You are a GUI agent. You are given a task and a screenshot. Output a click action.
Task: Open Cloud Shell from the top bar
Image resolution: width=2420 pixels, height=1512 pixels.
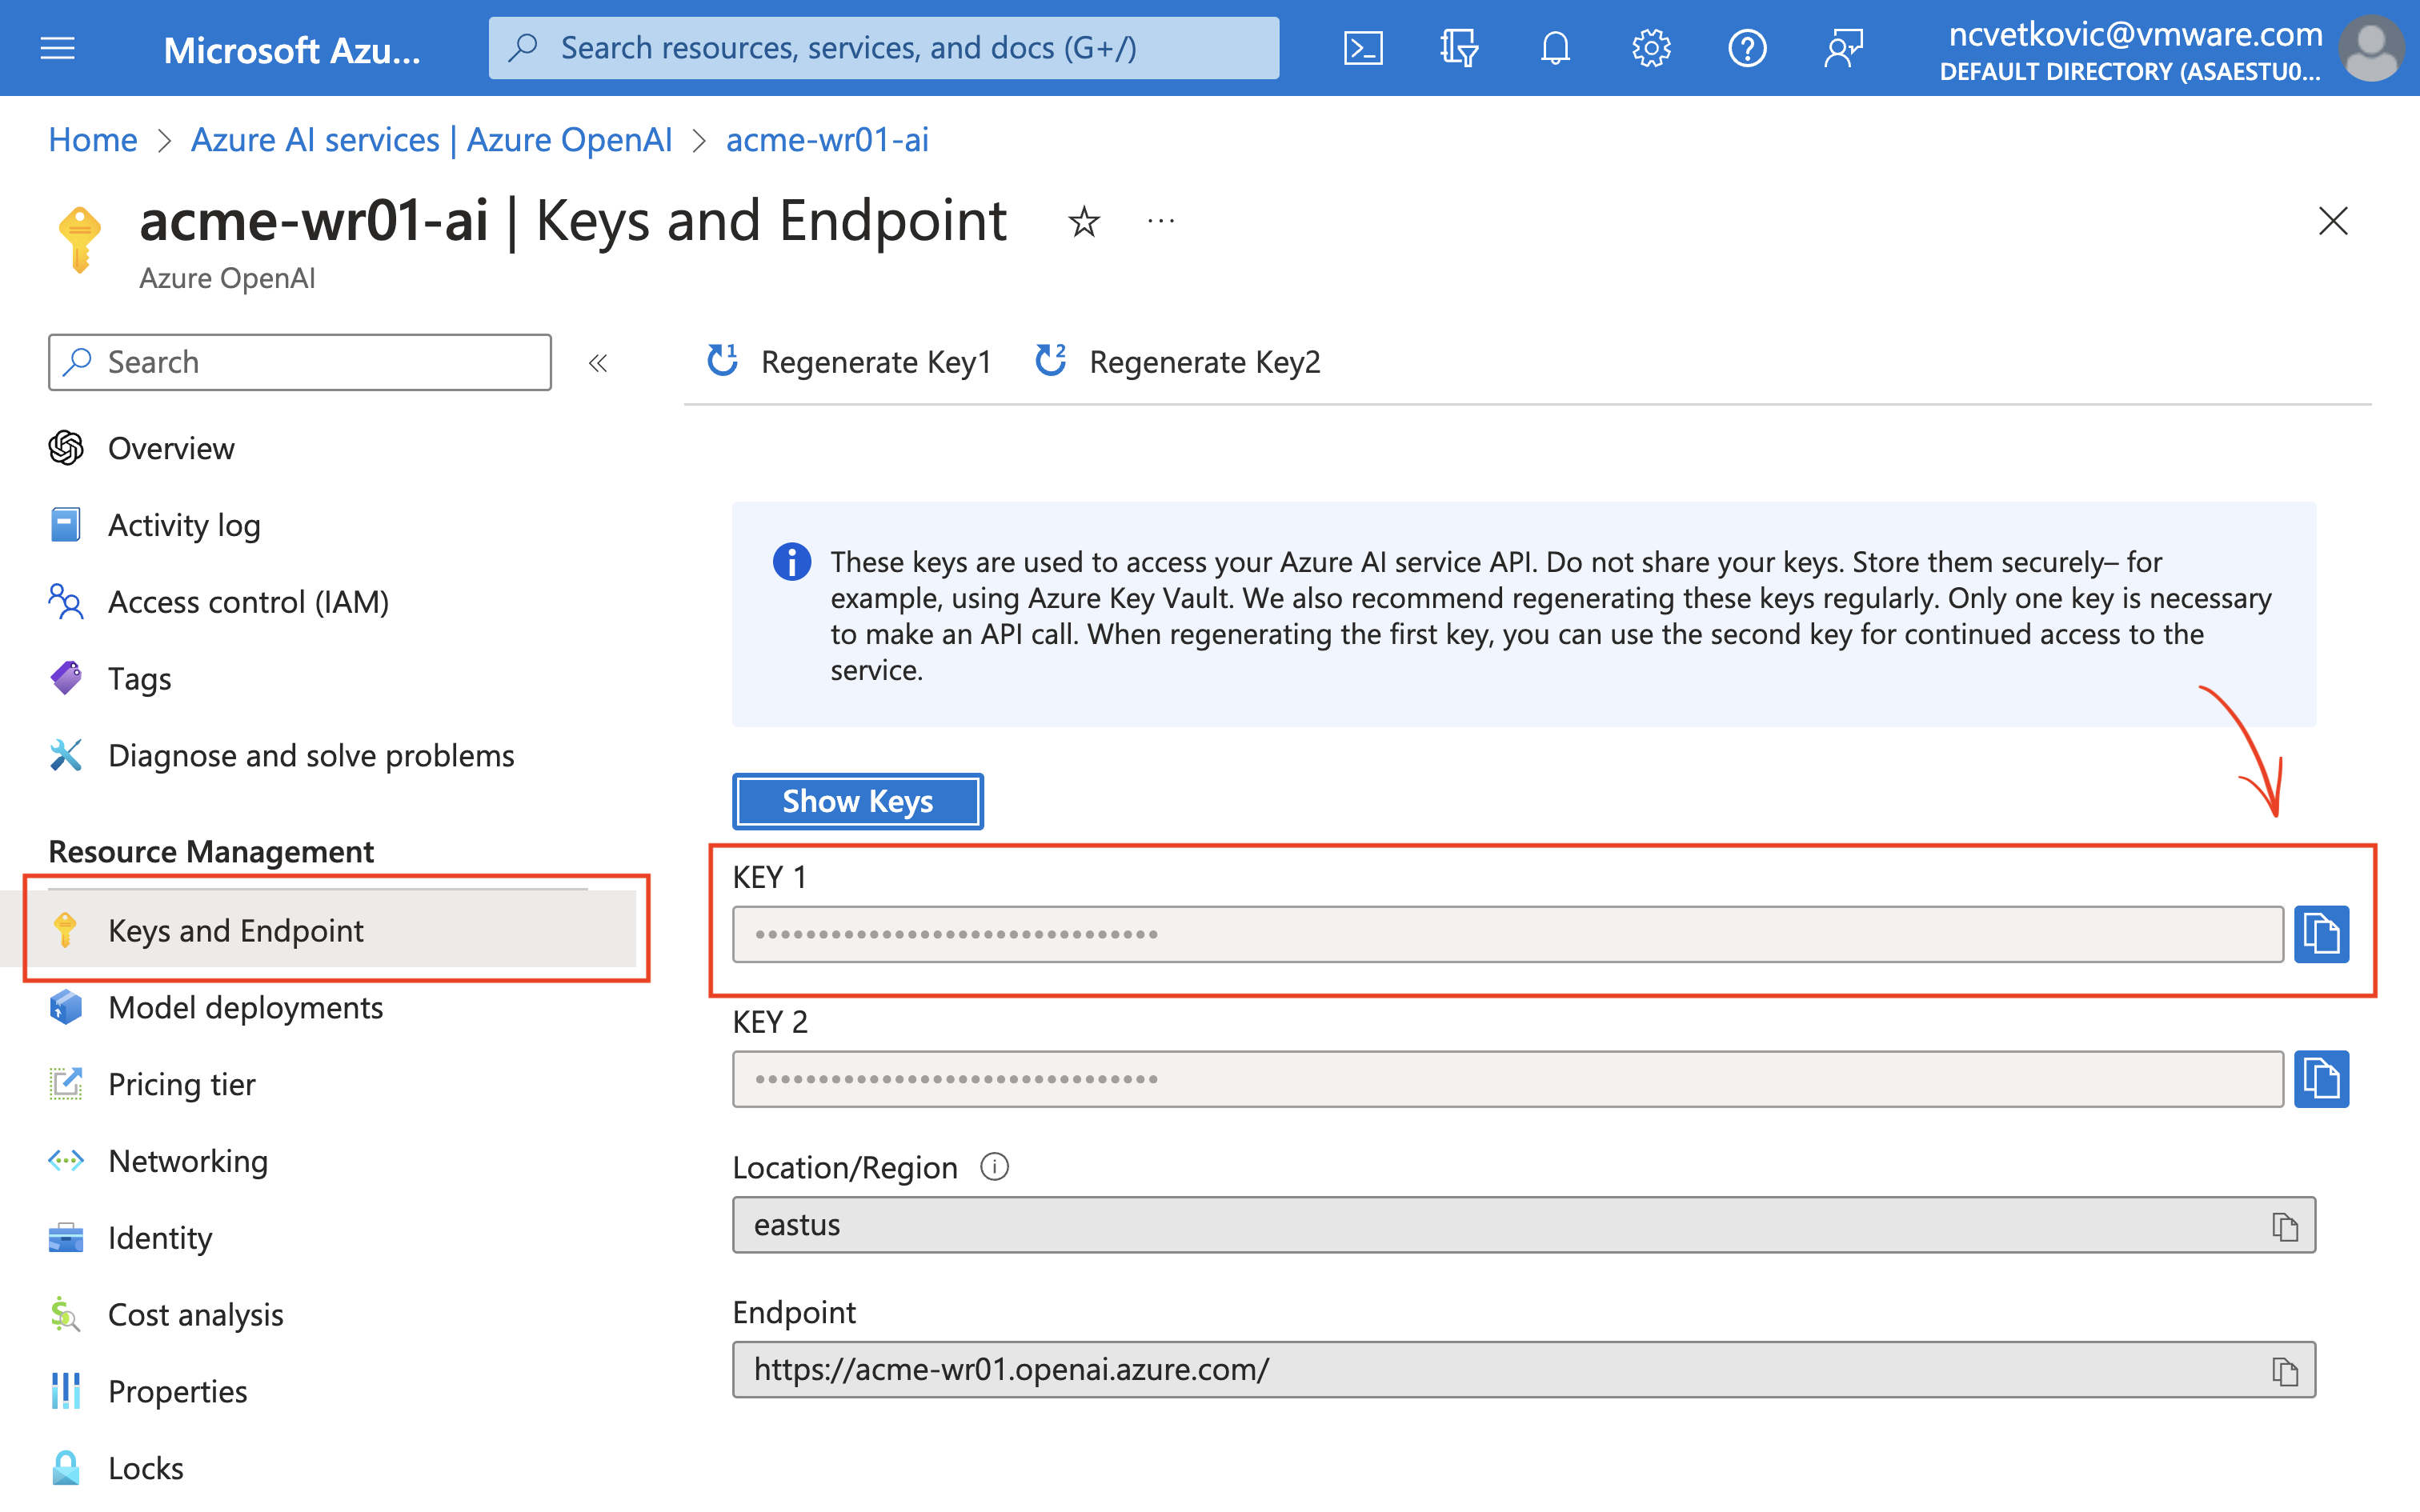[1363, 48]
